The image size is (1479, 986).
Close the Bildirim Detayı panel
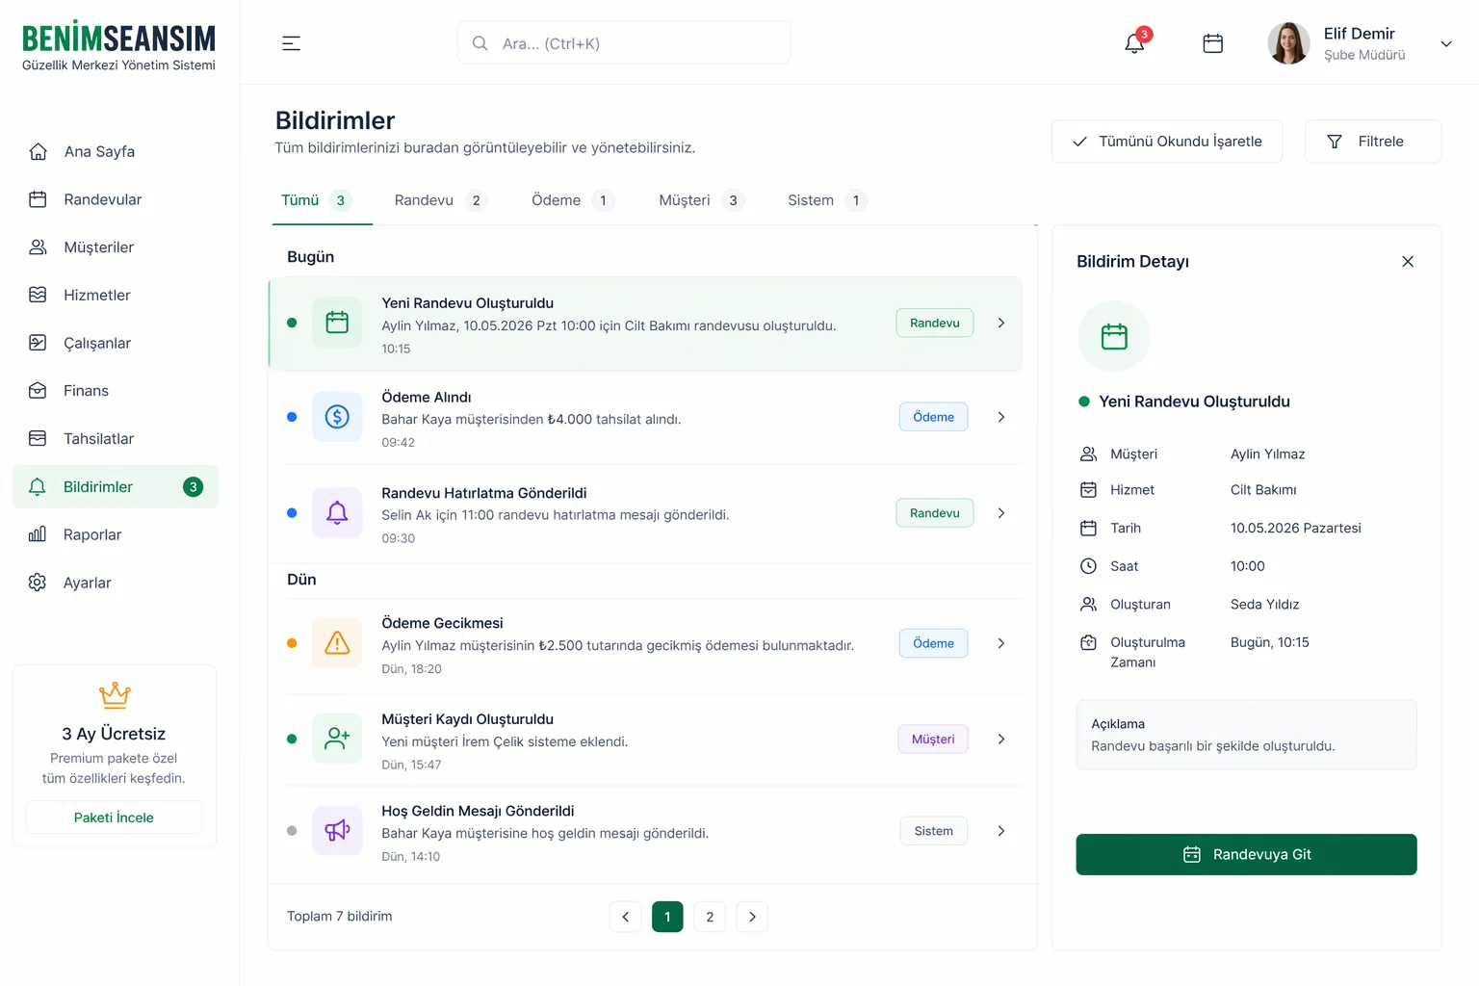point(1408,262)
